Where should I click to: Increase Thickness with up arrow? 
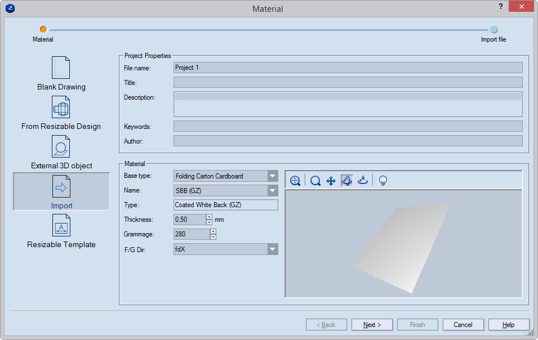click(209, 217)
